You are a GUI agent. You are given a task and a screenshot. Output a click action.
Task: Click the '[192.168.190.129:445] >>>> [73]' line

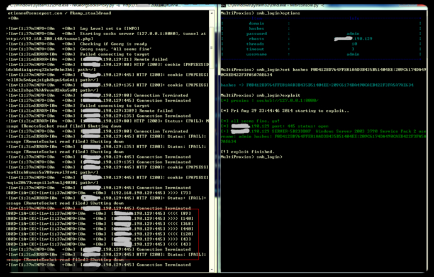pyautogui.click(x=99, y=193)
